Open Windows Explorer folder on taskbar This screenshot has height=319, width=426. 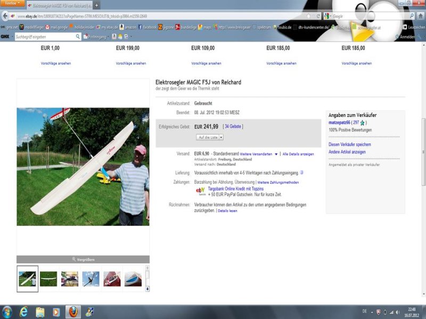coord(40,312)
